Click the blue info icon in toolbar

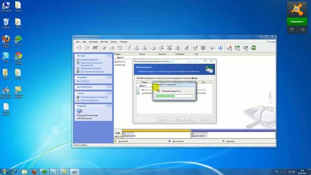[220, 48]
